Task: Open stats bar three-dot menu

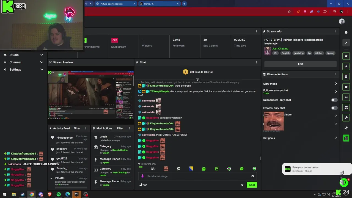Action: tap(256, 31)
